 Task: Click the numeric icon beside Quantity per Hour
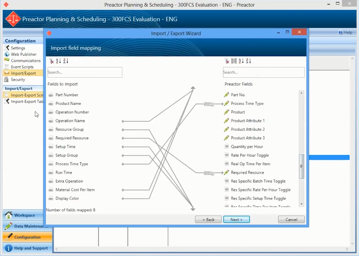click(226, 146)
